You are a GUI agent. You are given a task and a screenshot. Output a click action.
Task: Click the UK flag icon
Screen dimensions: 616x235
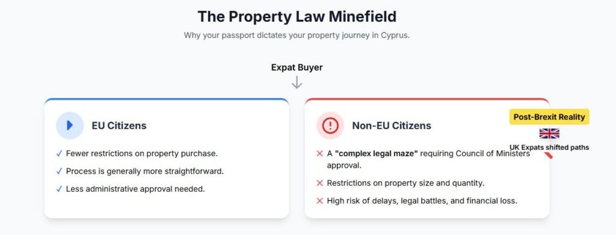click(549, 133)
